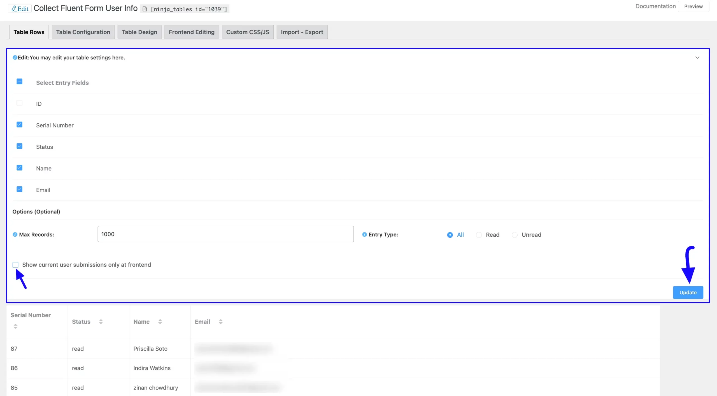Check the ID field checkbox
This screenshot has height=396, width=717.
[x=19, y=103]
